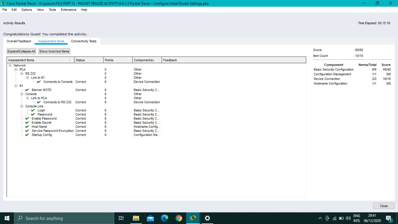
Task: Click the battery icon in system tray
Action: click(x=341, y=218)
